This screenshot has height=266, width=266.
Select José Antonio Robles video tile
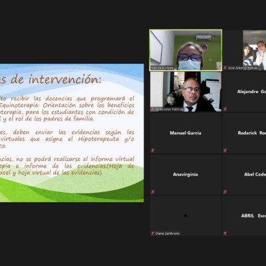[x=245, y=51]
